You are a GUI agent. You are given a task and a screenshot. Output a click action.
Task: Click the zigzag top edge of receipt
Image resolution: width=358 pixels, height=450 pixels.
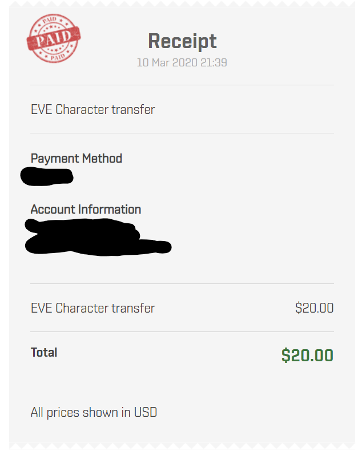182,4
